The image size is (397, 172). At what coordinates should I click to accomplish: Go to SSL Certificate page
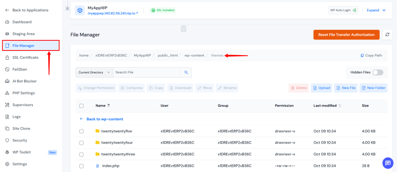25,57
